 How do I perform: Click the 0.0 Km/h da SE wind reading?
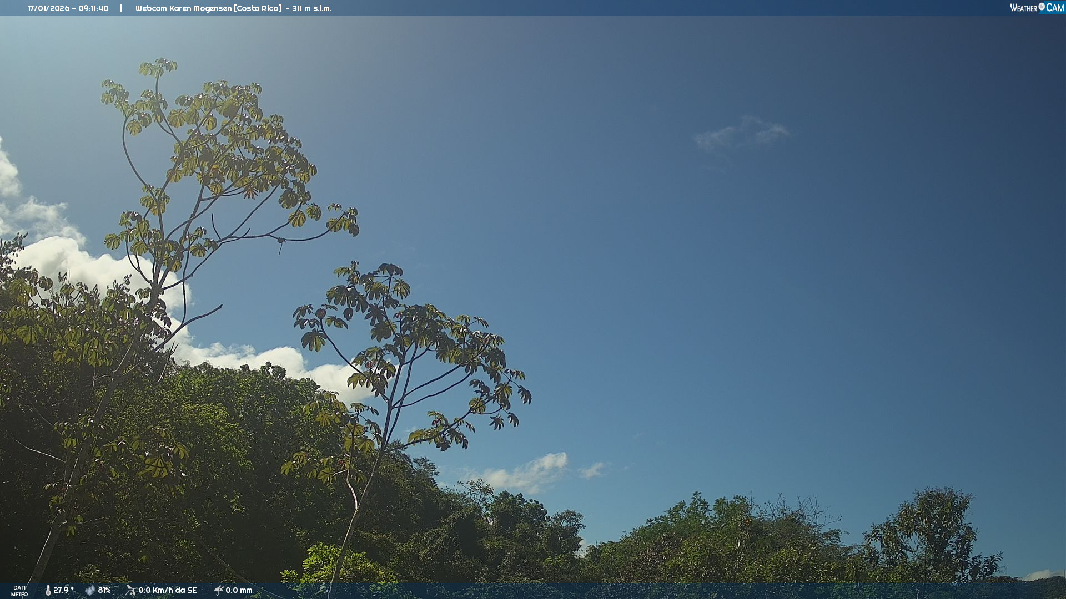point(168,590)
